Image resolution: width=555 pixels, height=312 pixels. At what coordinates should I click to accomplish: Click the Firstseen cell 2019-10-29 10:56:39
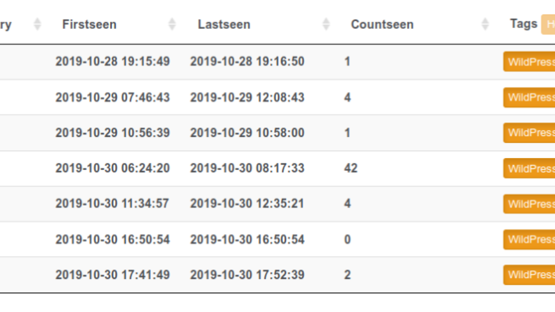coord(112,133)
